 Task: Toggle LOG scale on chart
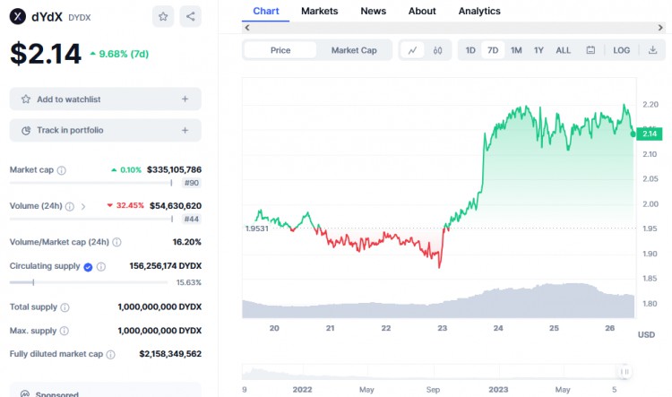coord(622,50)
